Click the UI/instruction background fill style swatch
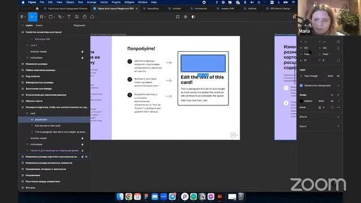The width and height of the screenshot is (361, 203). (301, 85)
